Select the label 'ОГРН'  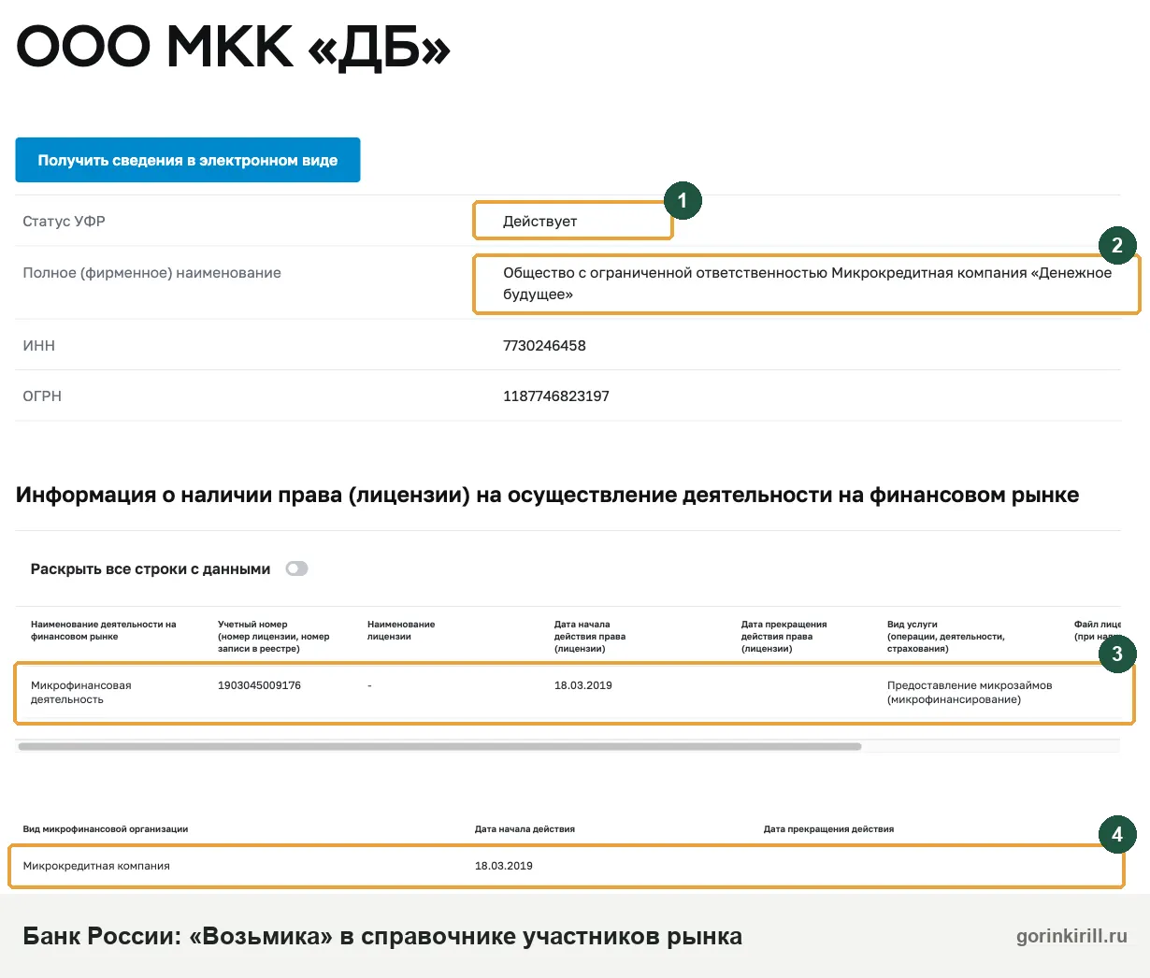click(x=42, y=396)
